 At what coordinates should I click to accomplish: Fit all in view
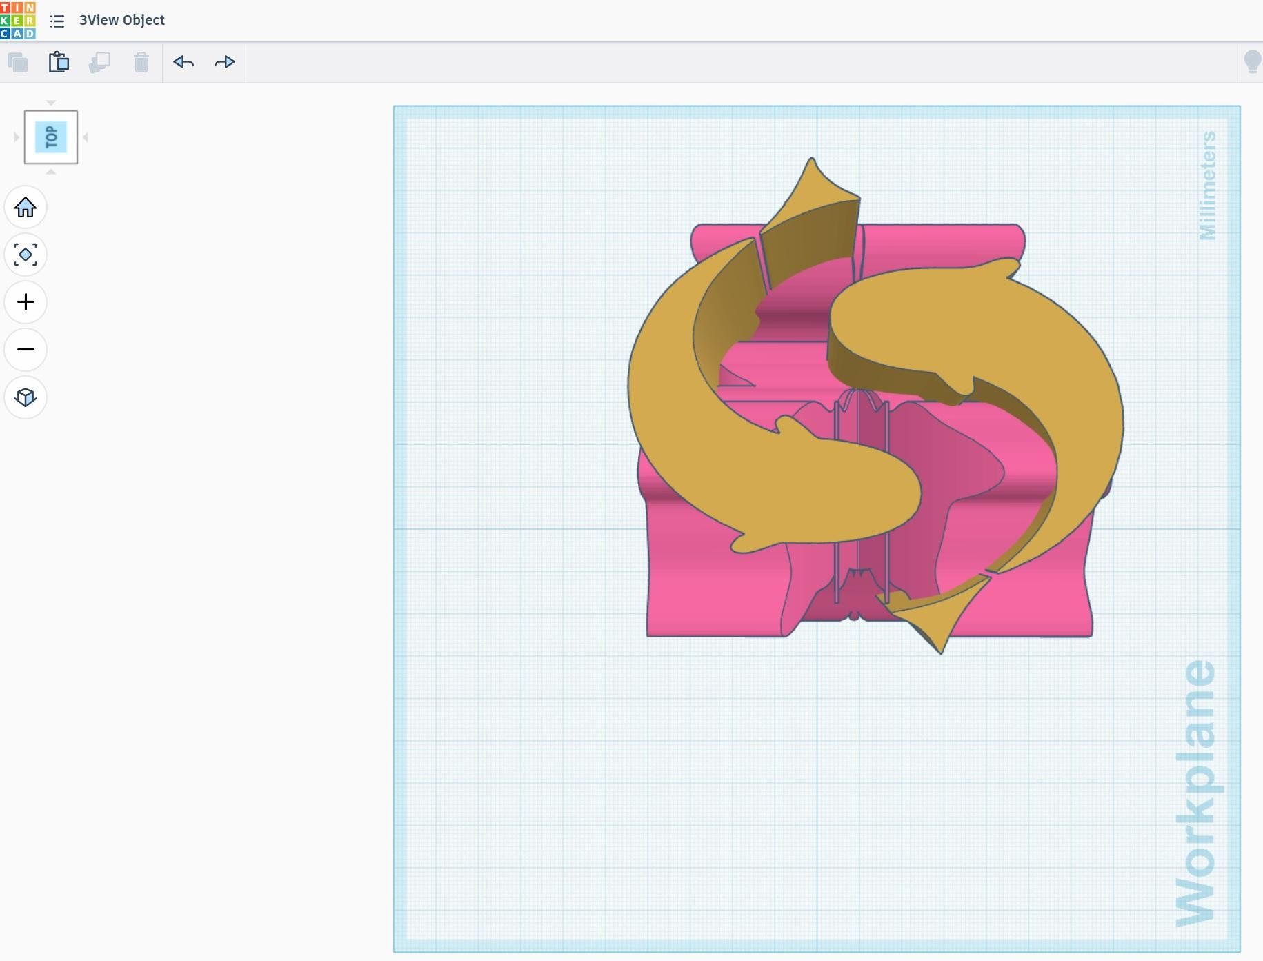tap(26, 255)
